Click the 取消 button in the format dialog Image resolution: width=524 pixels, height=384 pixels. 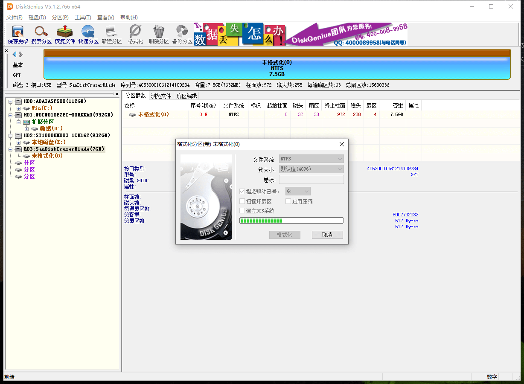point(327,235)
